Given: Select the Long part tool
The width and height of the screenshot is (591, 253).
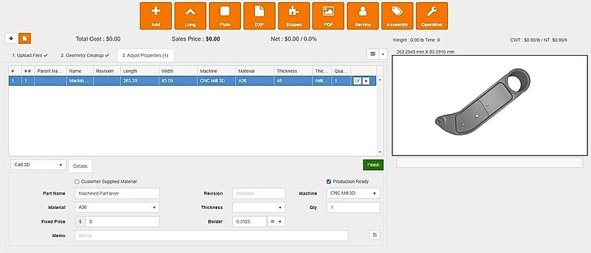Looking at the screenshot, I should (x=190, y=16).
